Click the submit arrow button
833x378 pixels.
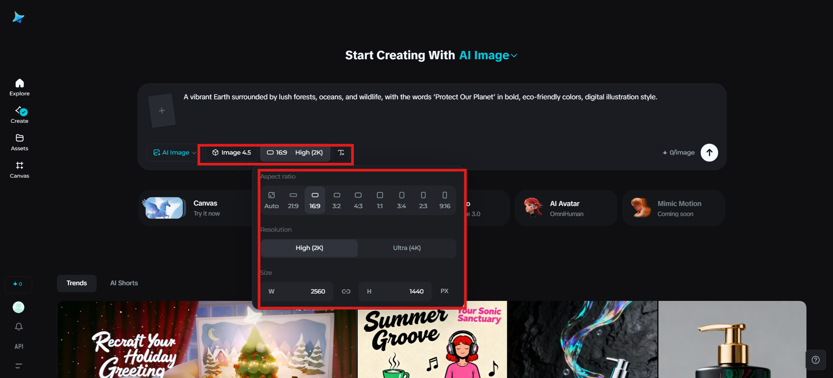(709, 152)
